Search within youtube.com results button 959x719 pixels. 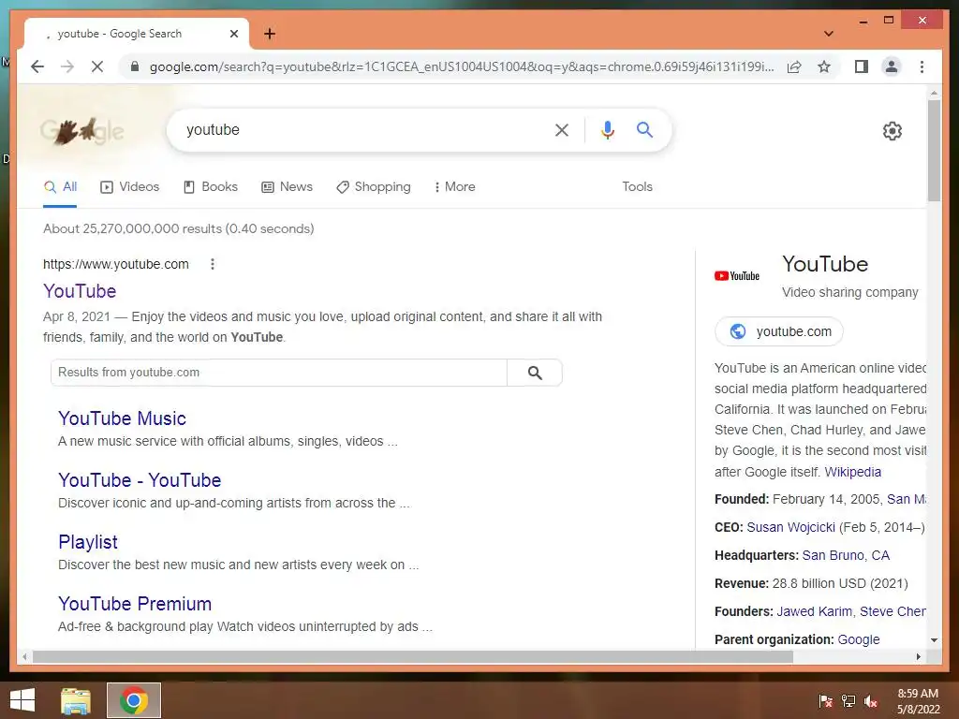click(x=535, y=373)
